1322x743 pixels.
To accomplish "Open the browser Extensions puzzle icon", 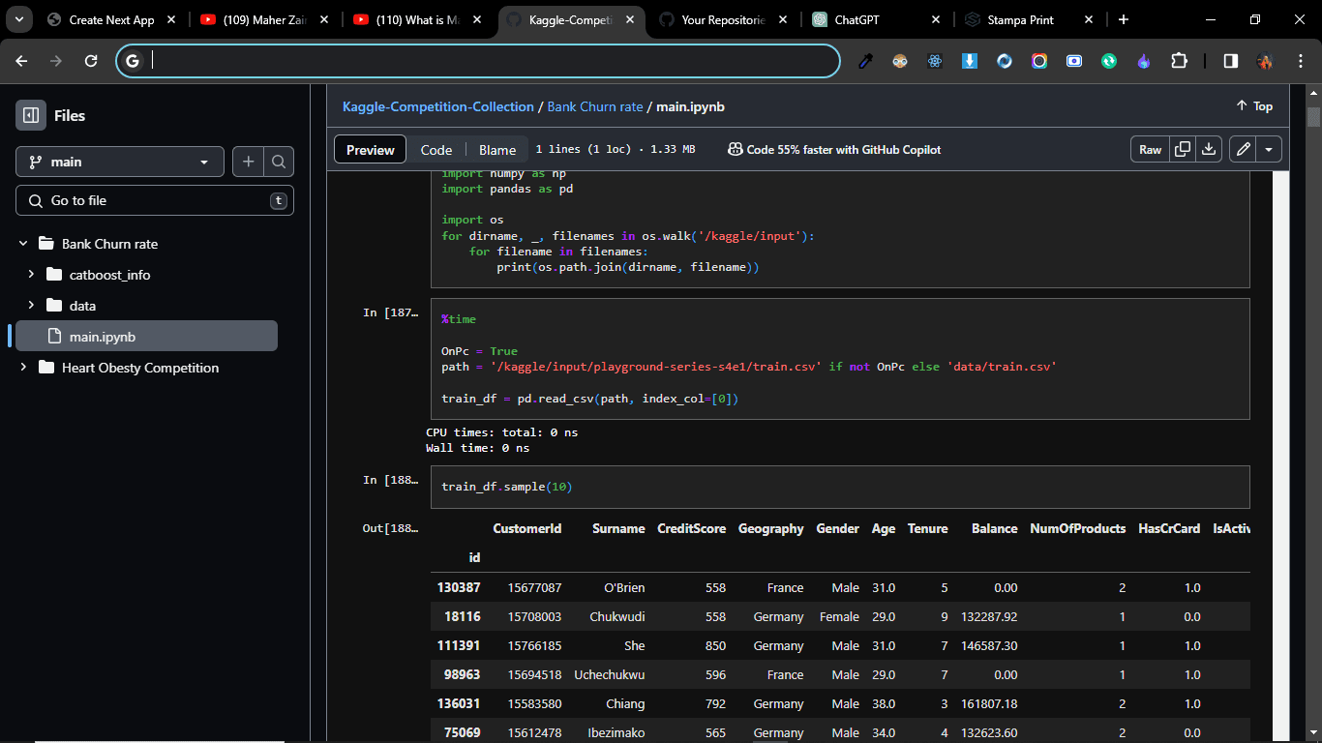I will pyautogui.click(x=1179, y=61).
